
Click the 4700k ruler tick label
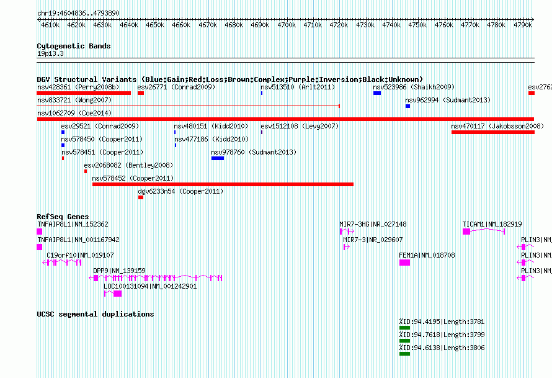click(286, 25)
